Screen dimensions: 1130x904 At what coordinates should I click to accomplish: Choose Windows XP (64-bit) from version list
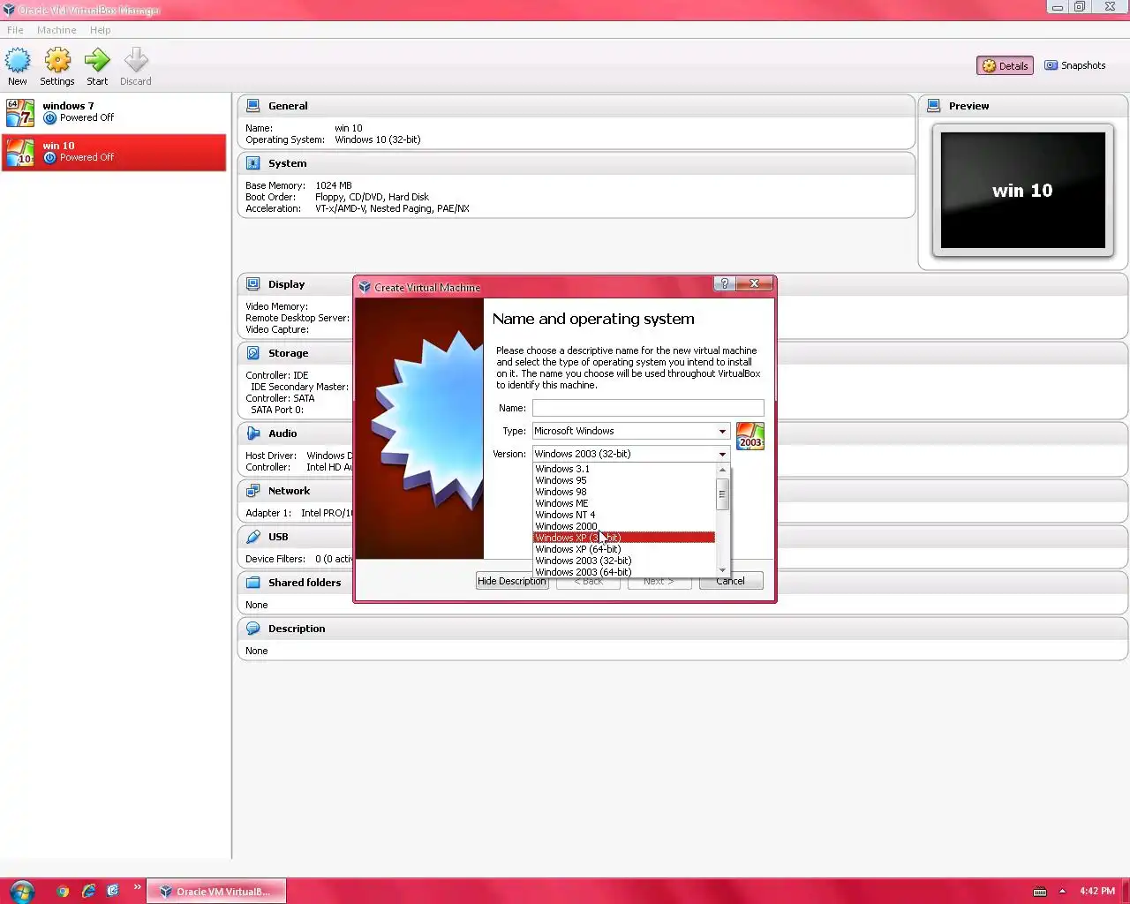pyautogui.click(x=624, y=549)
